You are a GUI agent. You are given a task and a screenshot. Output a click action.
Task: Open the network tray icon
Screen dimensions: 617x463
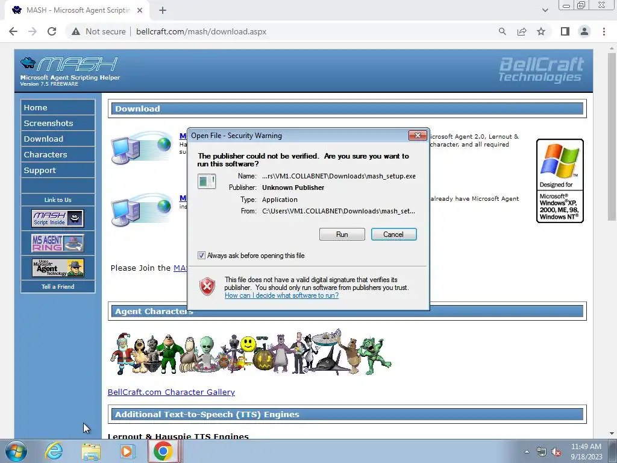coord(542,452)
